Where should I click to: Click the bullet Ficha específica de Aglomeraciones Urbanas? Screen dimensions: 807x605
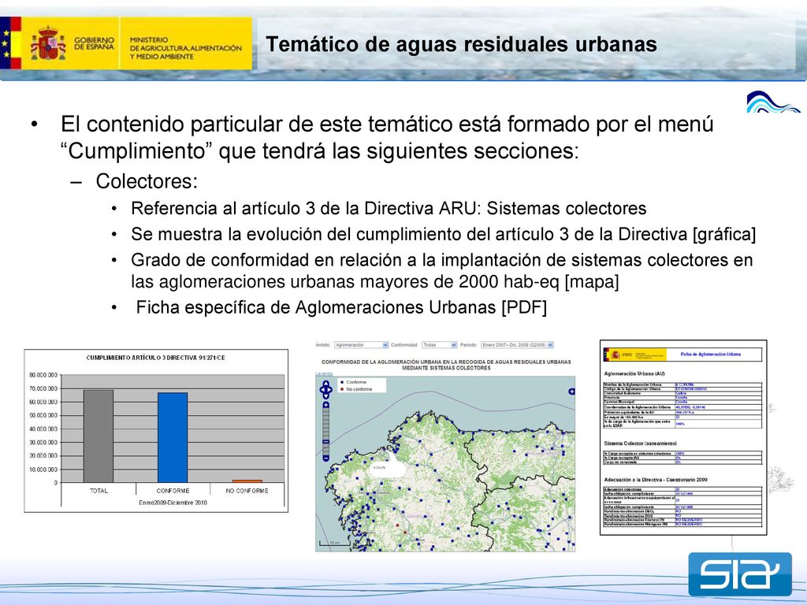(340, 308)
